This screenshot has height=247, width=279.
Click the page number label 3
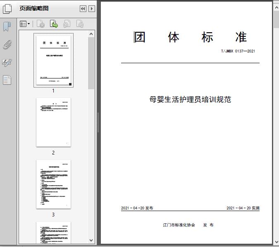point(53,215)
